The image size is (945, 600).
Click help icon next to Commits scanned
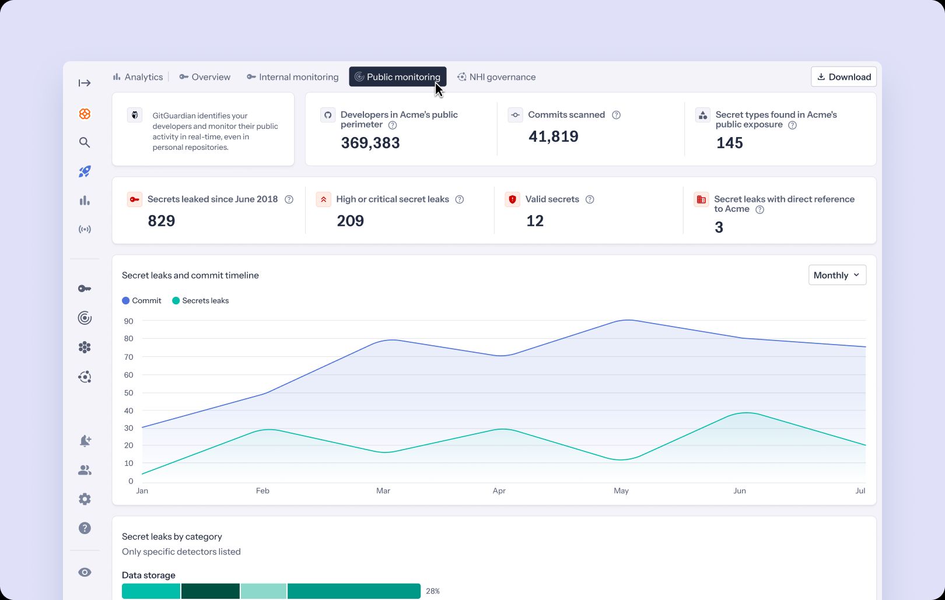click(x=616, y=115)
